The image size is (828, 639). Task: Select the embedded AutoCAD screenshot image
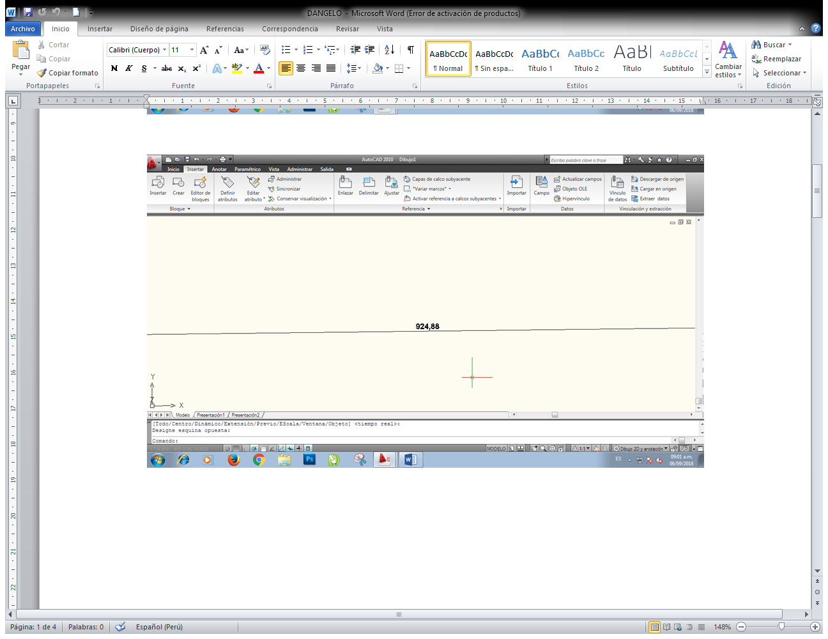[x=425, y=311]
